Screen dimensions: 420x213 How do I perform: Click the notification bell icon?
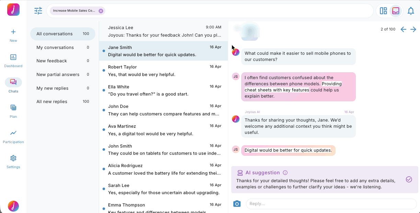pyautogui.click(x=411, y=11)
